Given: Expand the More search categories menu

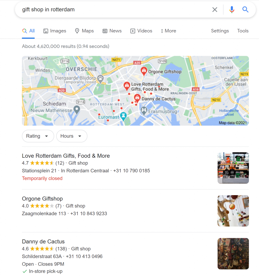Looking at the screenshot, I should pos(169,31).
